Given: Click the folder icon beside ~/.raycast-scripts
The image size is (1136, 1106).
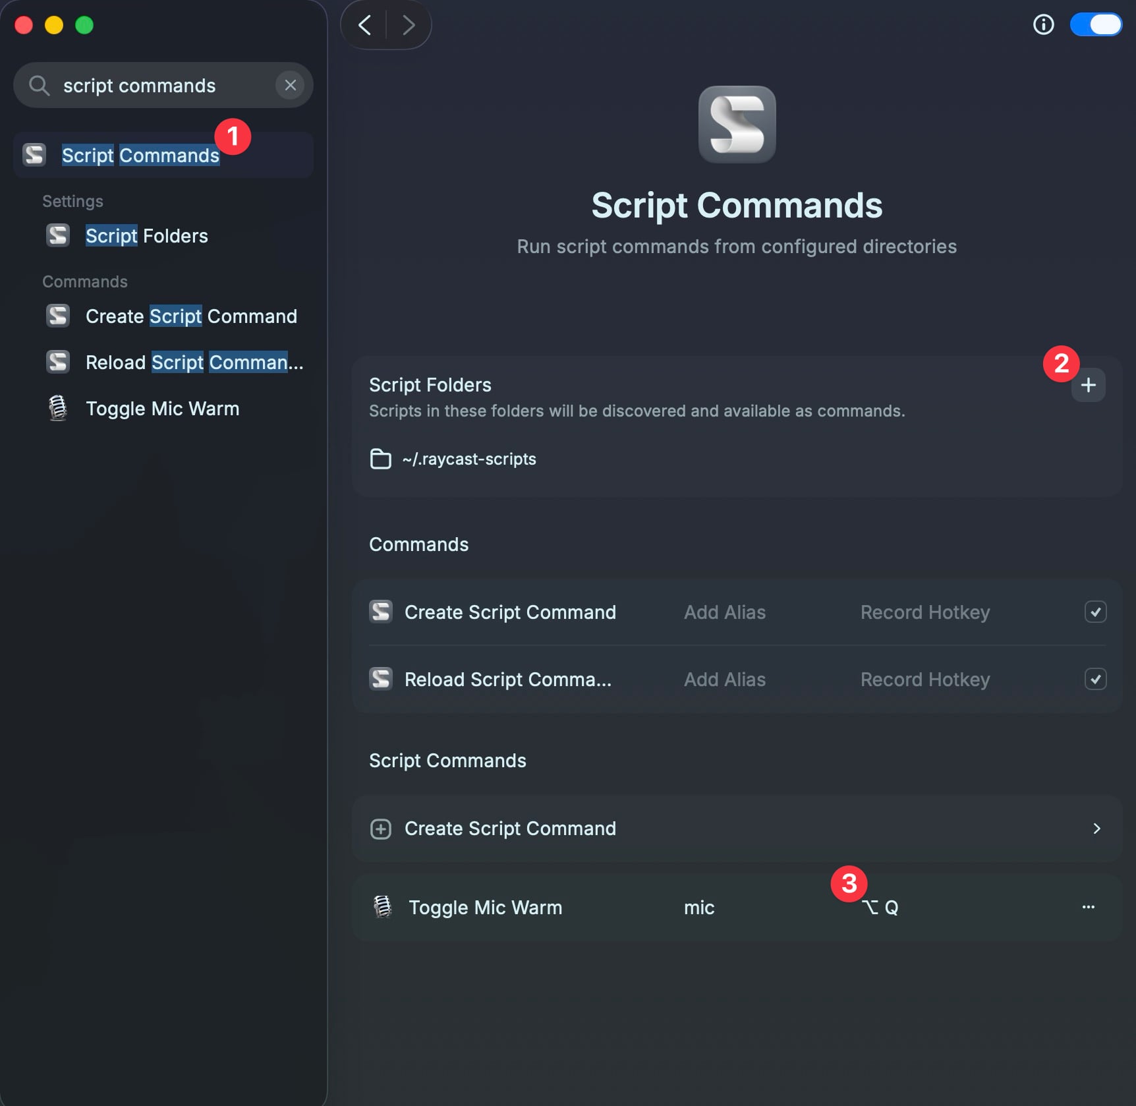Looking at the screenshot, I should coord(380,459).
